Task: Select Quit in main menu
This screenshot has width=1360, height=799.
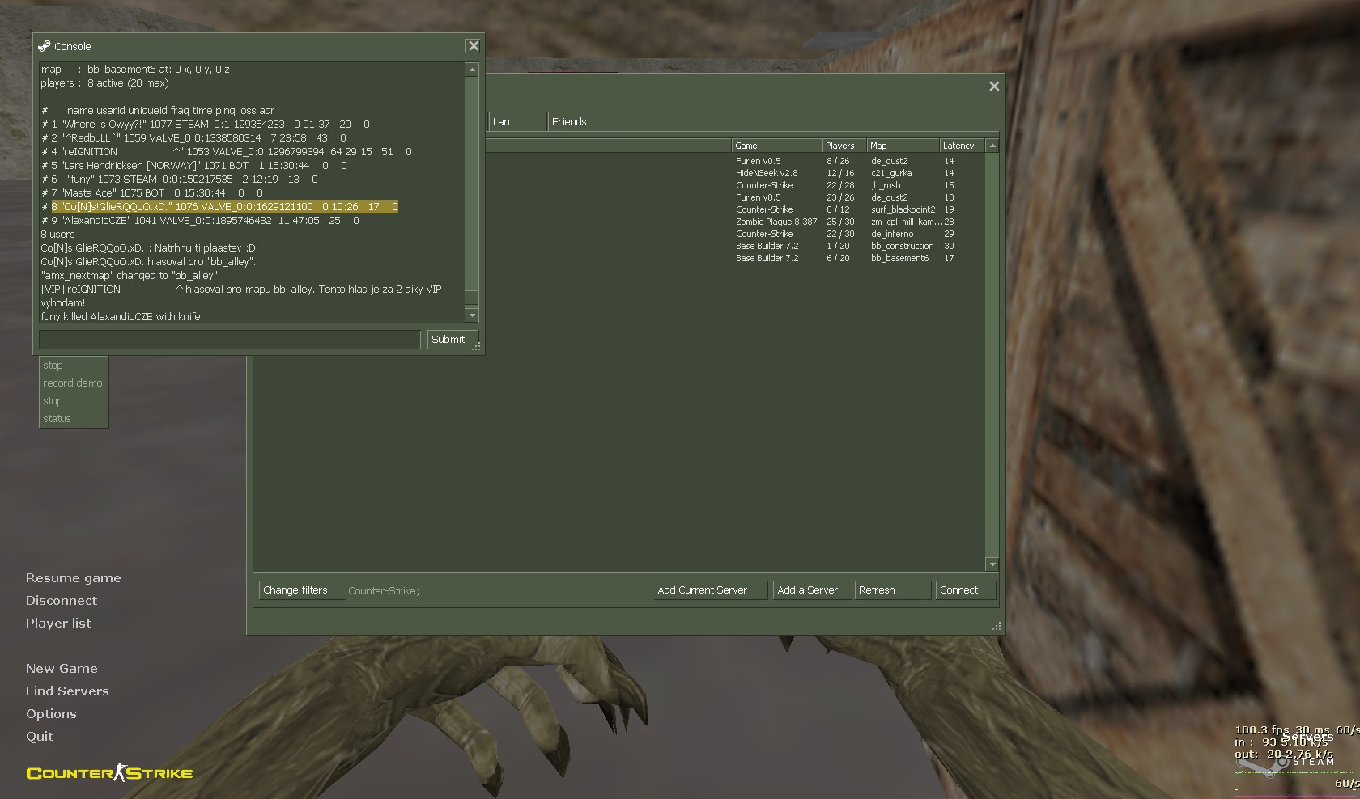Action: 40,737
